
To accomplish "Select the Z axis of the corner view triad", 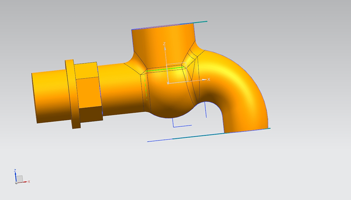I will click(15, 171).
